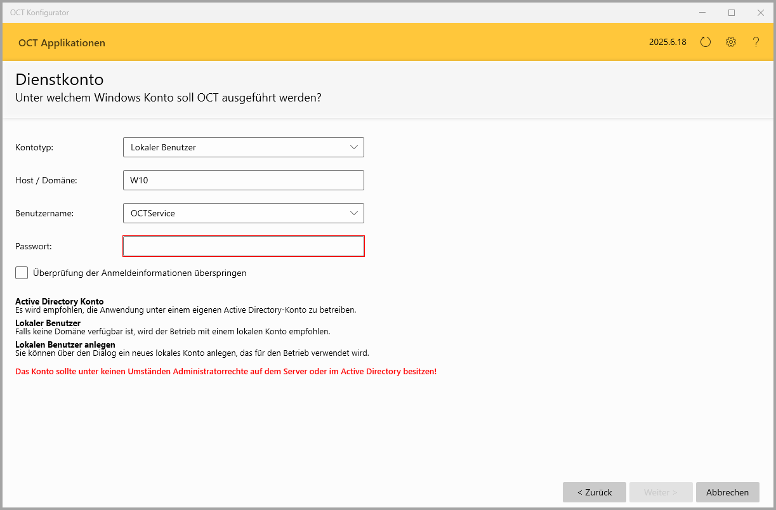Click the Host / Domäne field containing W10
This screenshot has height=510, width=776.
pos(244,180)
